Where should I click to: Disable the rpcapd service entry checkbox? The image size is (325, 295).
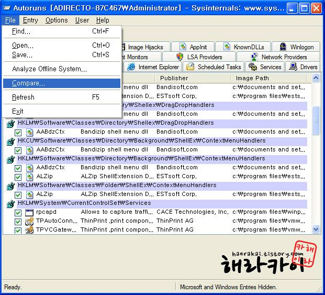[x=18, y=213]
